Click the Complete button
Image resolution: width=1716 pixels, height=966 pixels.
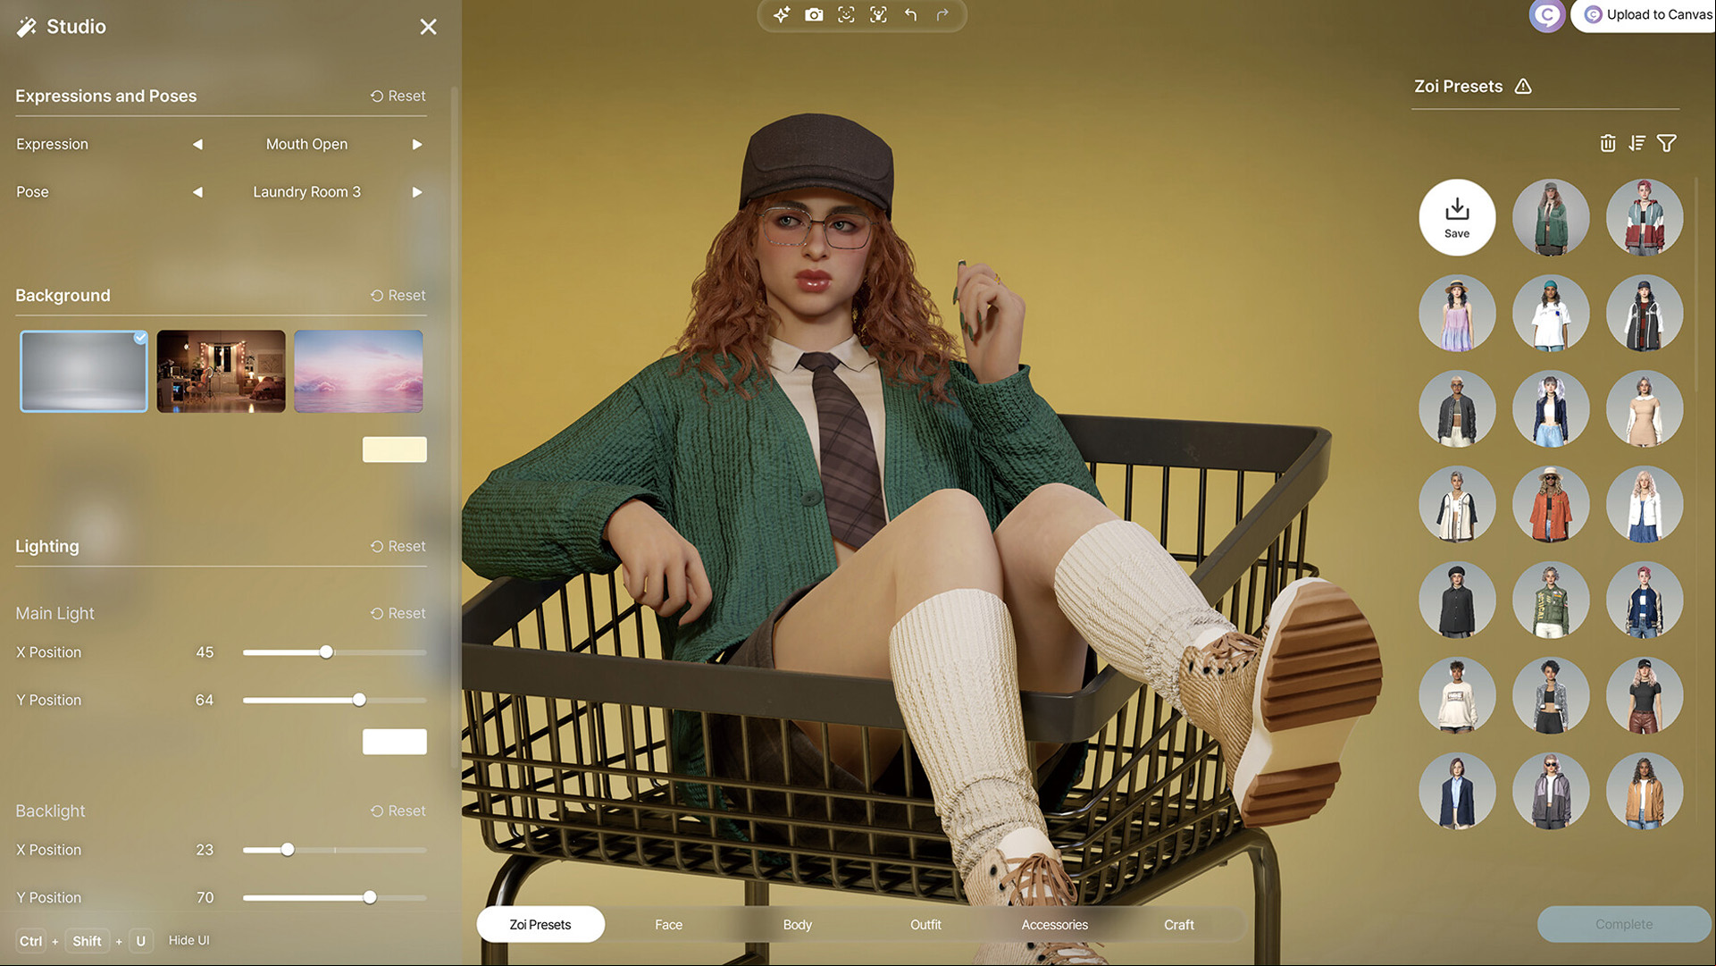[x=1624, y=924]
